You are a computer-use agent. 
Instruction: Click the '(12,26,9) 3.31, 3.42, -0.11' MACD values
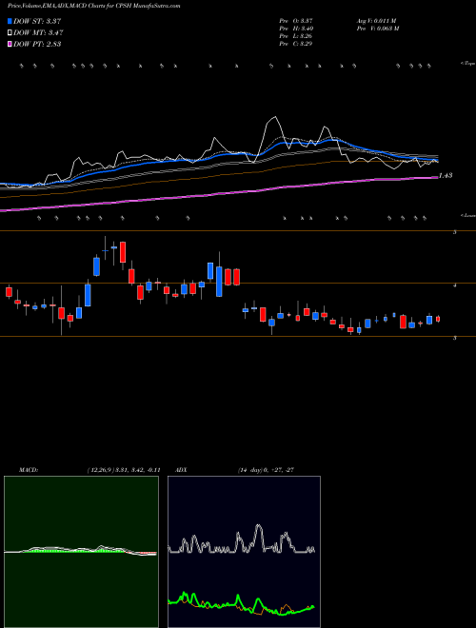pos(124,470)
